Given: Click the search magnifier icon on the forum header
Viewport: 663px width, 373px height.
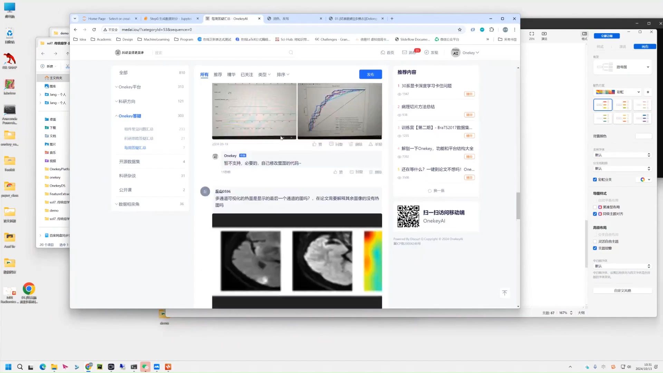Looking at the screenshot, I should [x=291, y=52].
